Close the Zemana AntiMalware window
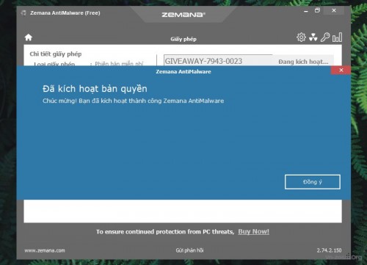Viewport: 367px width, 265px height. [x=334, y=10]
